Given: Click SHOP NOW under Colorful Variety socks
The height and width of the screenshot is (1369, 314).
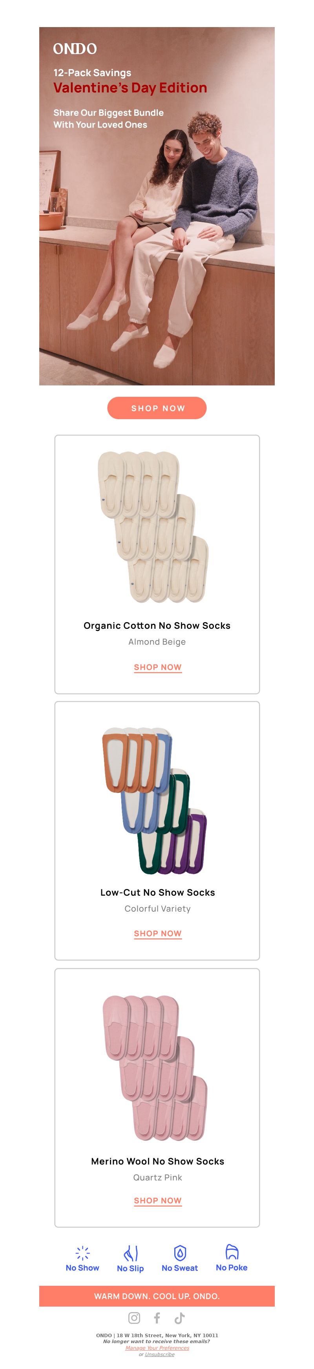Looking at the screenshot, I should pyautogui.click(x=157, y=933).
